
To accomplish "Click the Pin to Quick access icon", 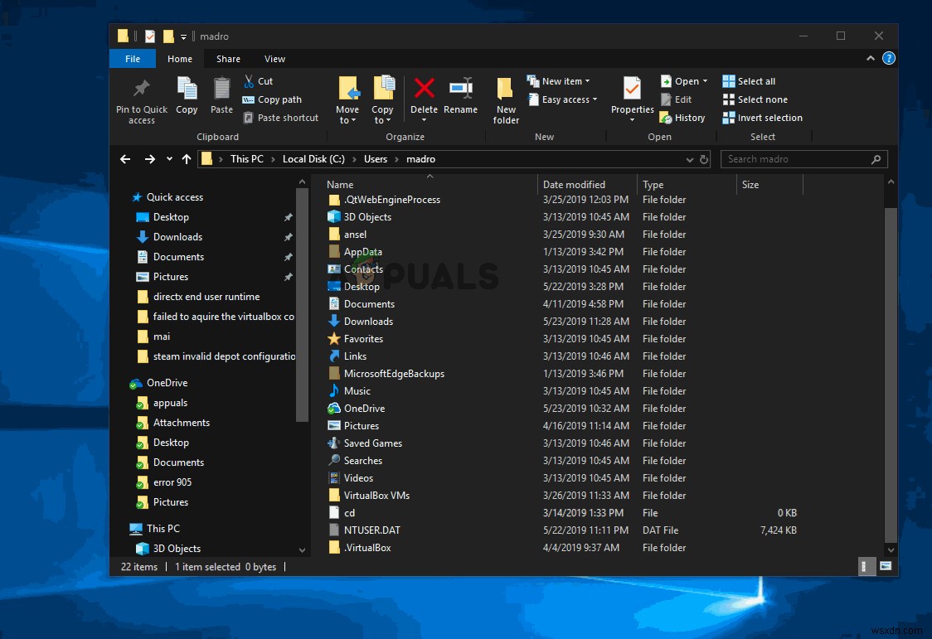I will coord(141,98).
